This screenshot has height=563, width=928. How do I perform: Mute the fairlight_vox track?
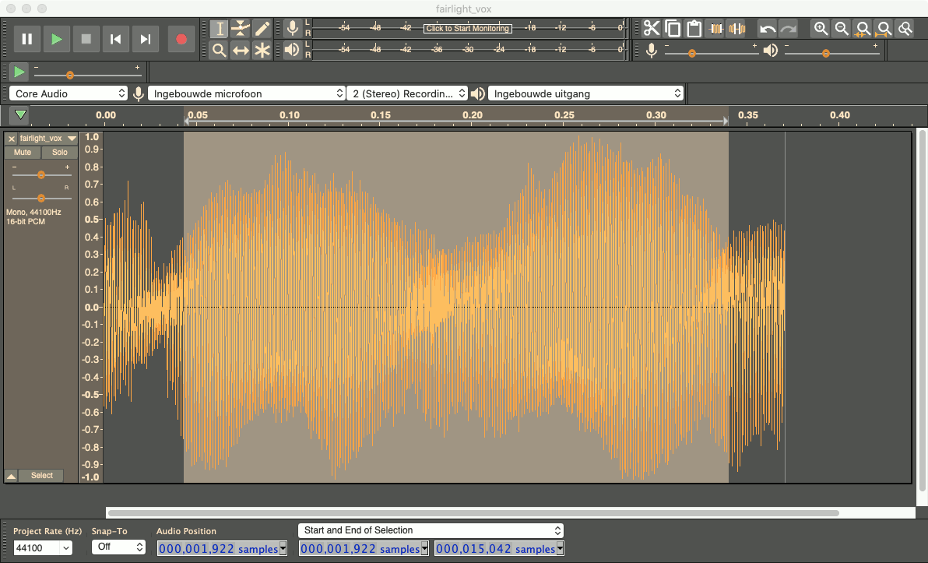pos(23,152)
